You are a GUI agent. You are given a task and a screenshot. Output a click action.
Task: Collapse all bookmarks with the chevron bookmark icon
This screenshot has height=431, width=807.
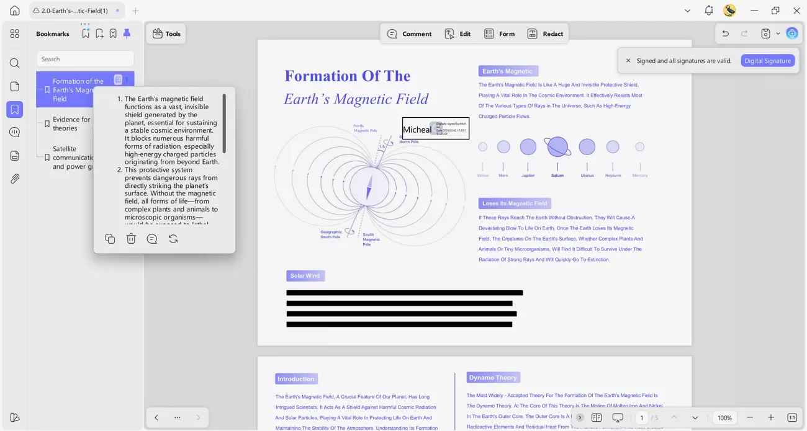(x=113, y=33)
